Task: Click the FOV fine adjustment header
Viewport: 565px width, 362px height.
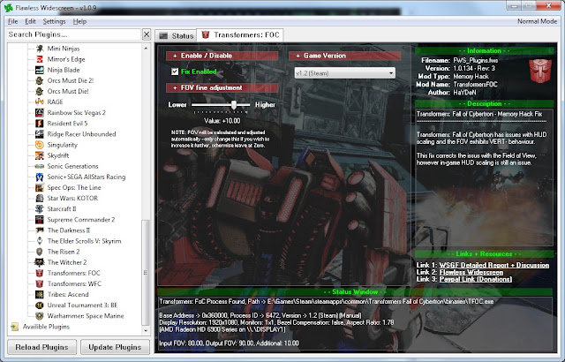Action: 222,87
